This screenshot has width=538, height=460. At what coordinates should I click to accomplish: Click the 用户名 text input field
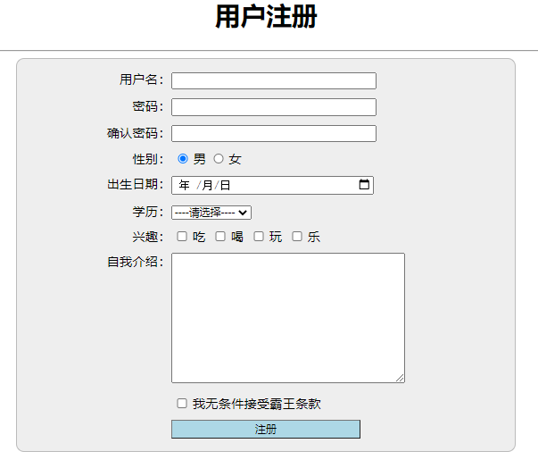click(x=273, y=80)
